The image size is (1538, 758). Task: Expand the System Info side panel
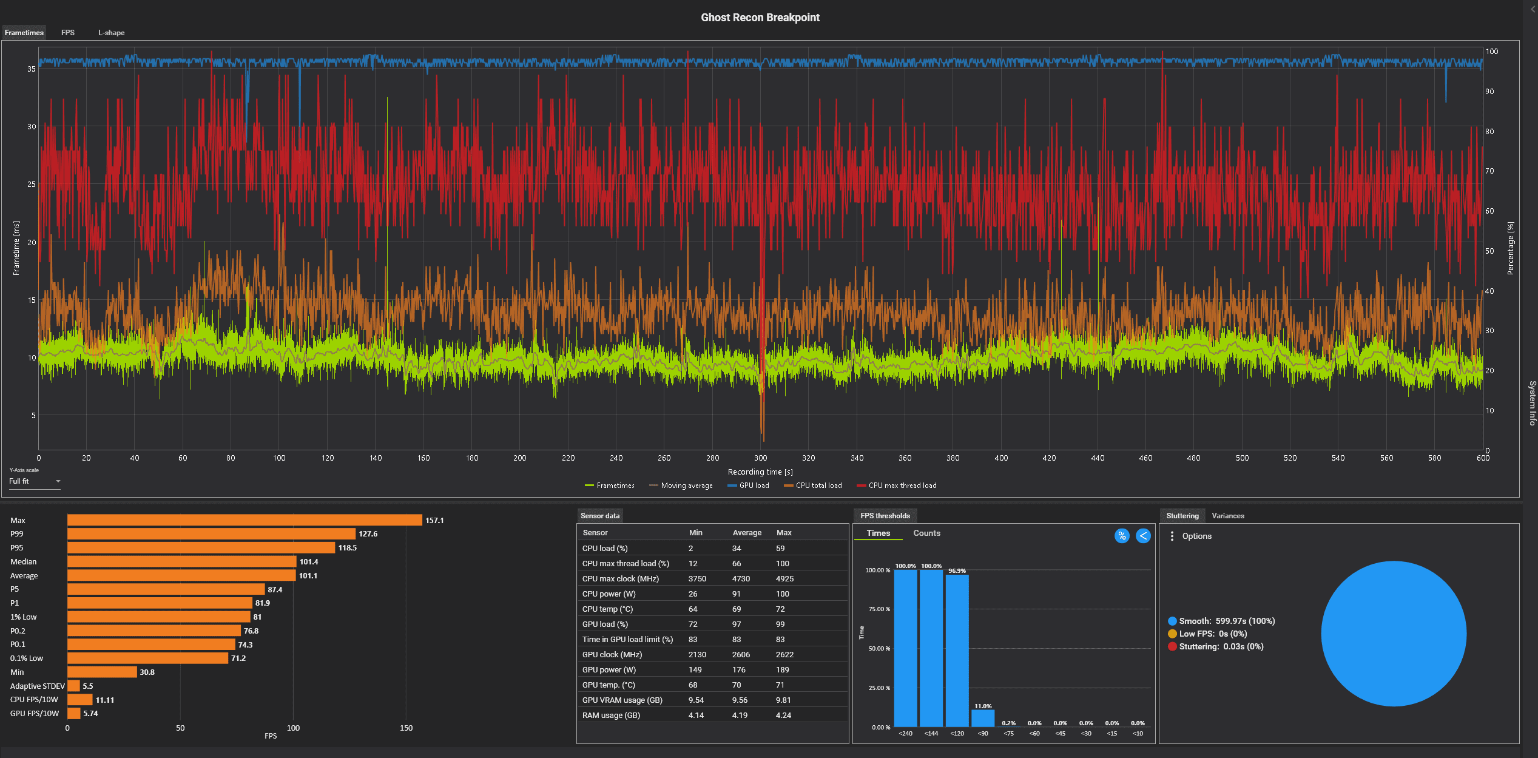pyautogui.click(x=1531, y=403)
